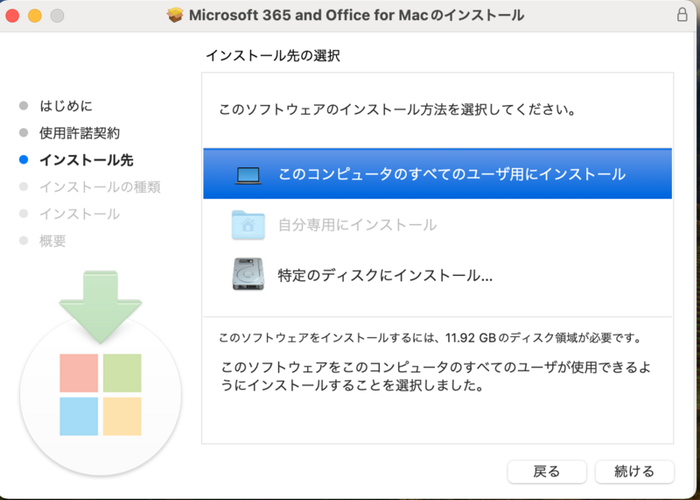Choose 自分専用にインストール option
Viewport: 700px width, 500px height.
coord(437,224)
